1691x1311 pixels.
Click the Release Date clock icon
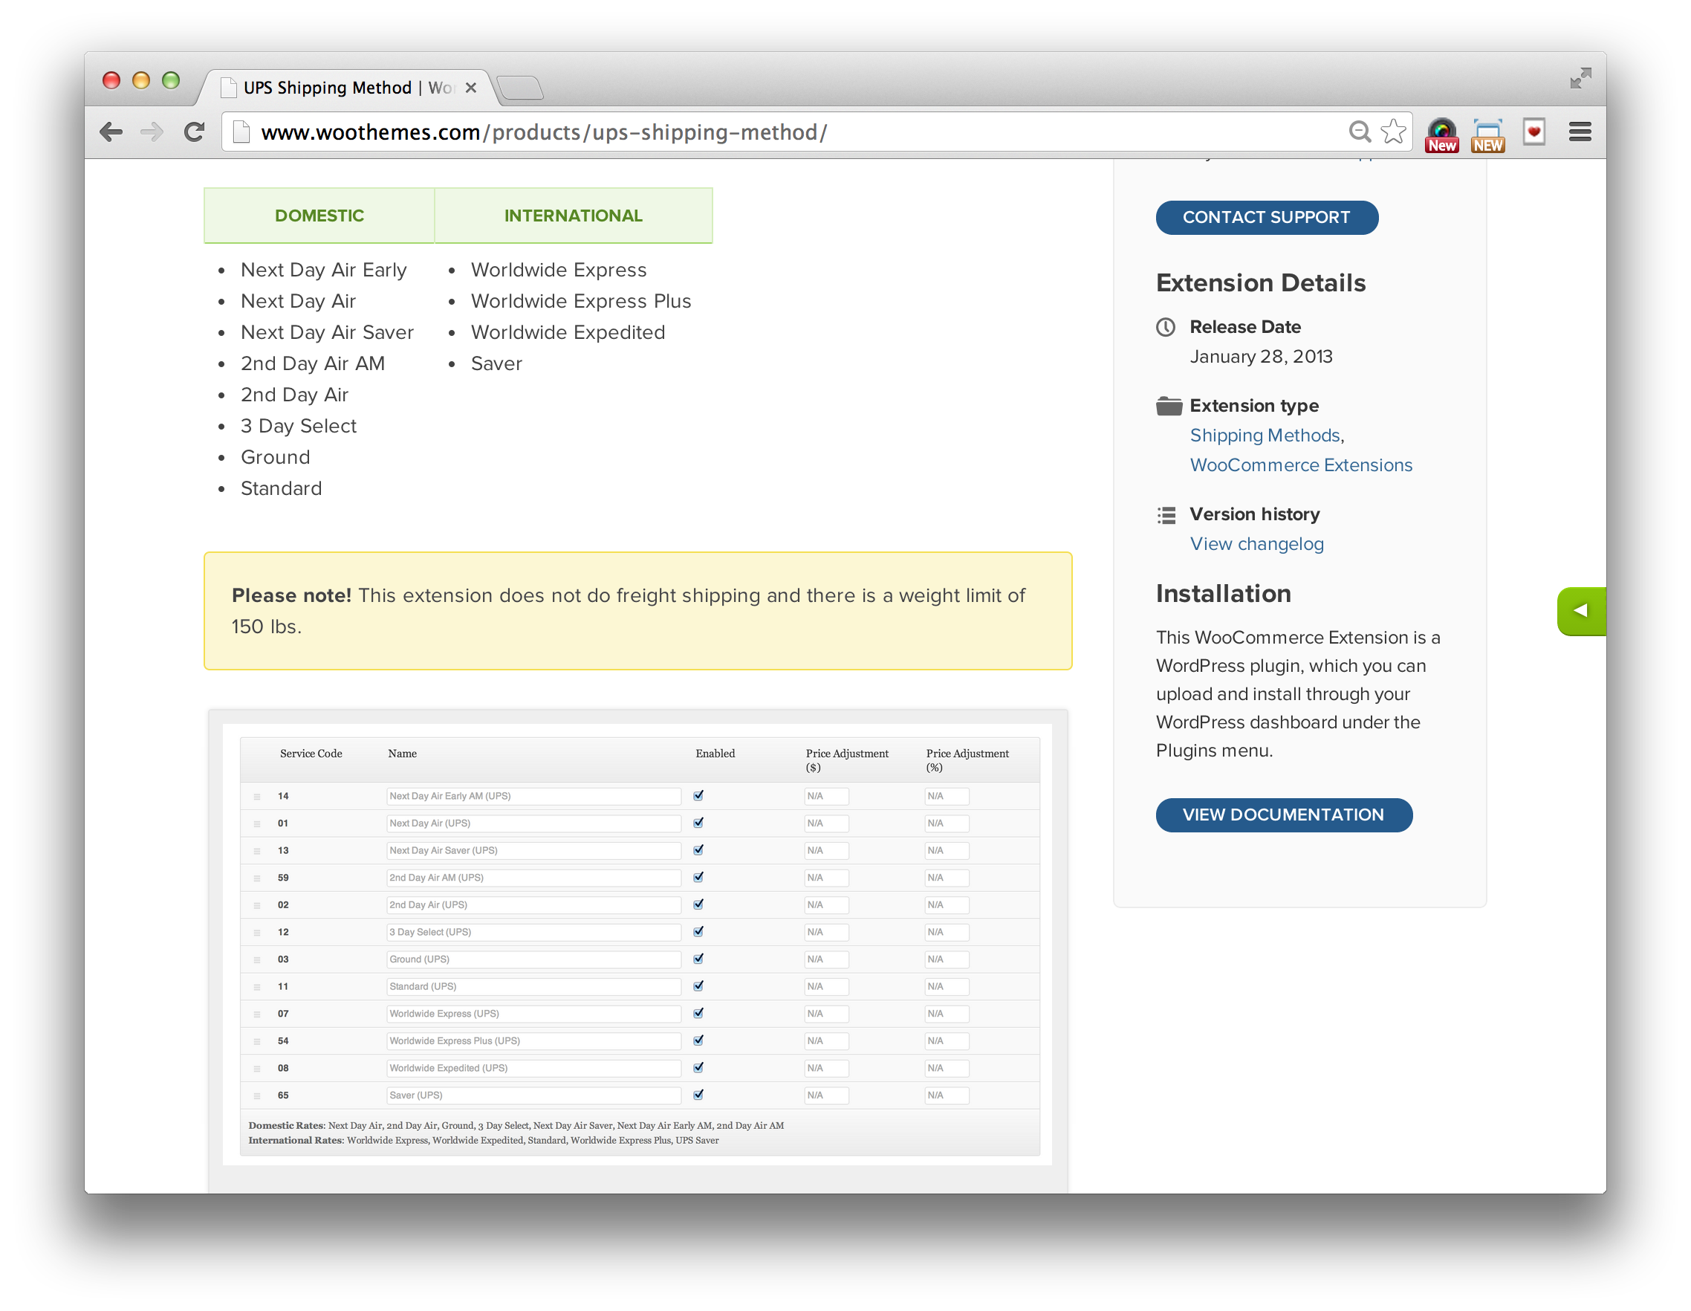point(1165,327)
